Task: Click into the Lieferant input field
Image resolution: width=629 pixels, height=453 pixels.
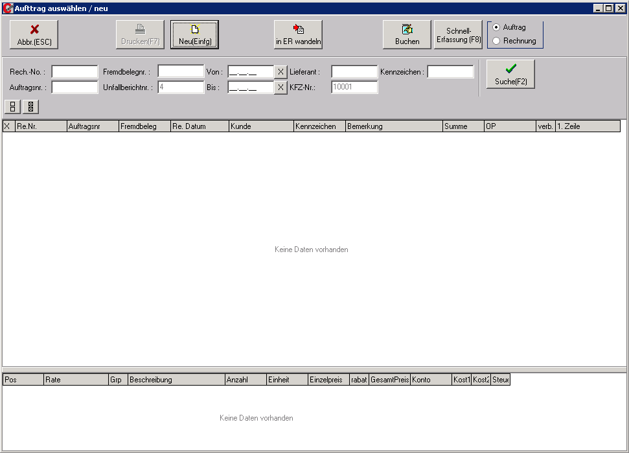Action: pos(354,72)
